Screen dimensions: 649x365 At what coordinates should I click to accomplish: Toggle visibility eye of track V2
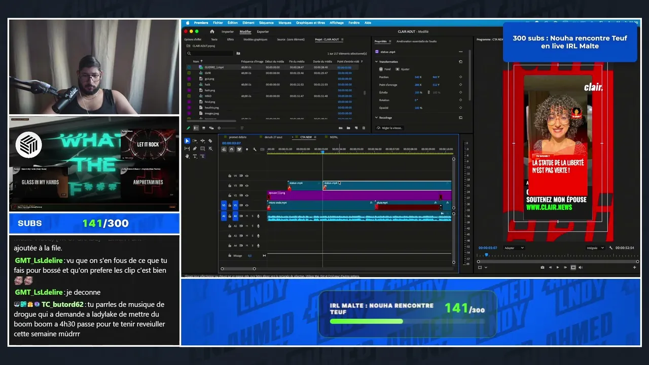tap(247, 195)
